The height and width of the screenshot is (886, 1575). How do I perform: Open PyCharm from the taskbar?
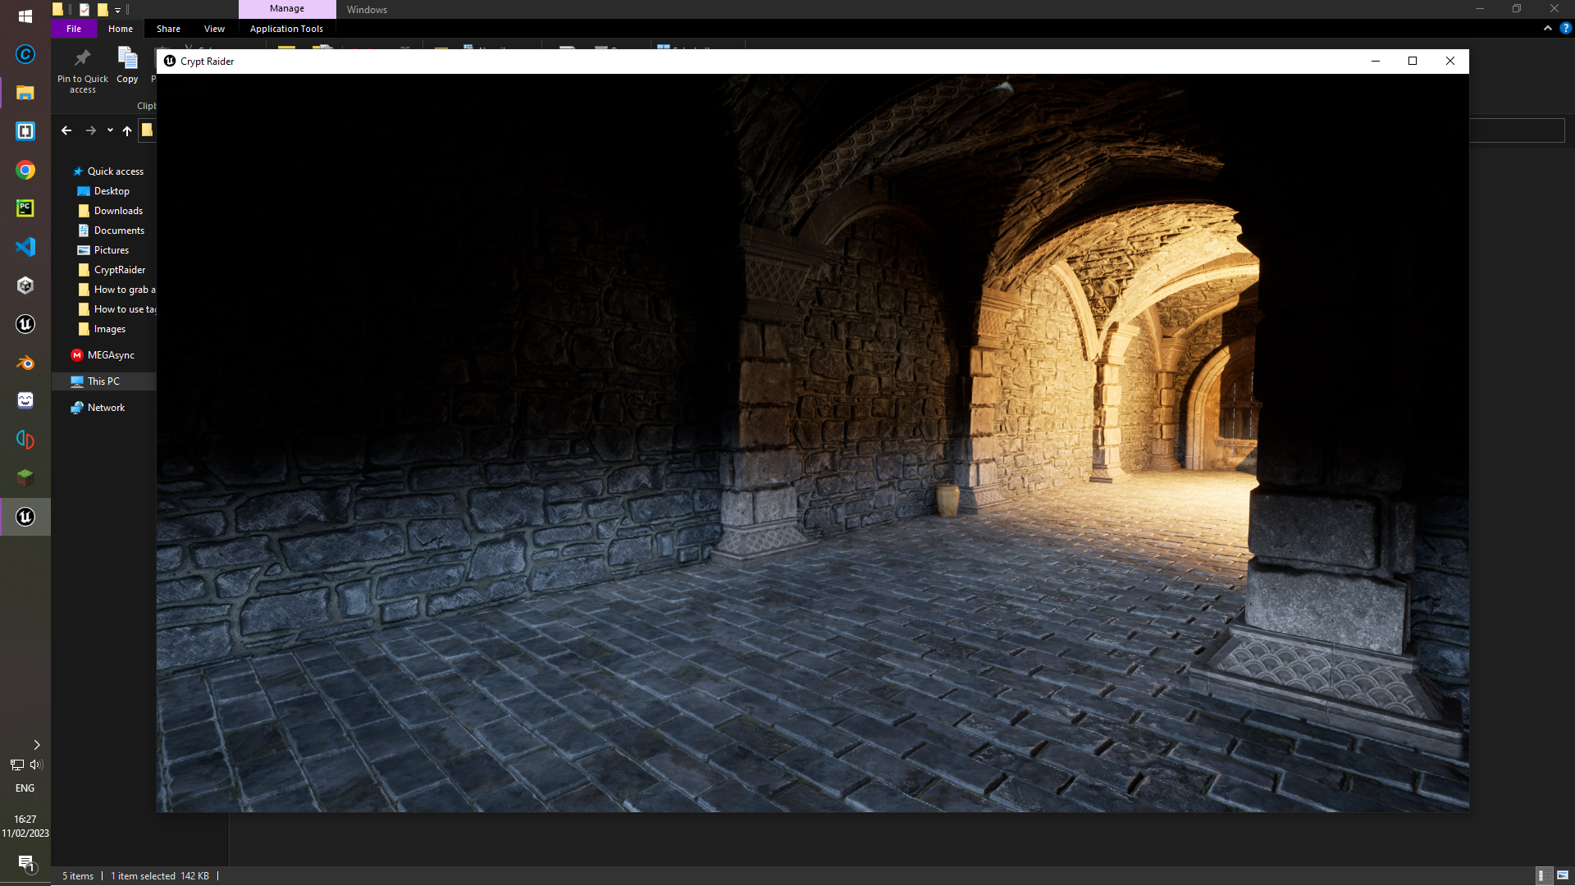tap(25, 208)
